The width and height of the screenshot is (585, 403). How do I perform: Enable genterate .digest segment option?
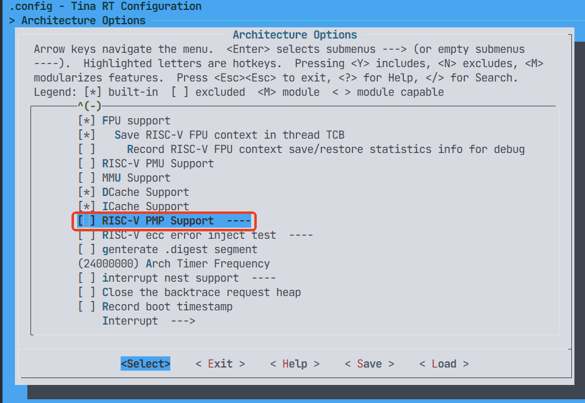pyautogui.click(x=86, y=249)
